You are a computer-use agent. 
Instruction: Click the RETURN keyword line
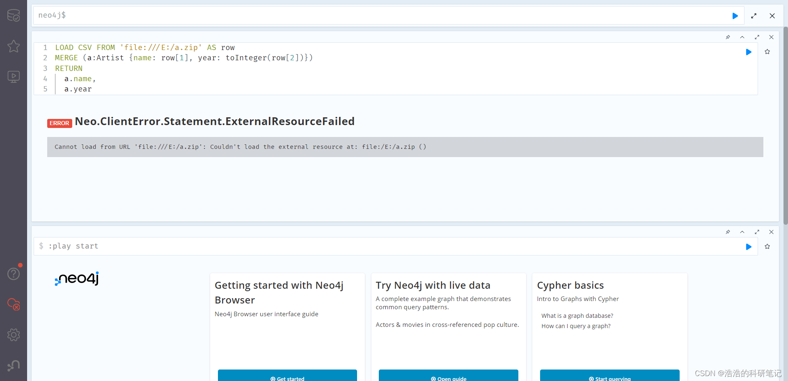[69, 68]
